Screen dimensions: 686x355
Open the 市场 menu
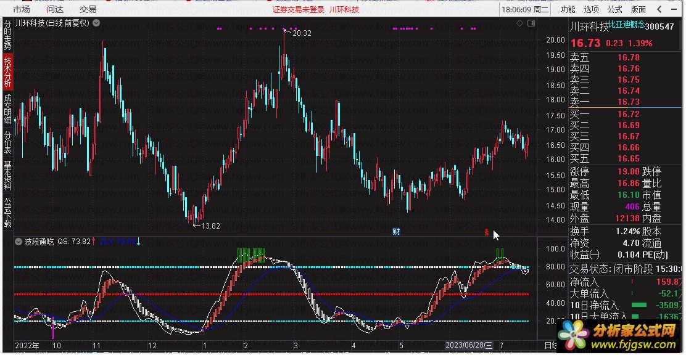click(22, 9)
